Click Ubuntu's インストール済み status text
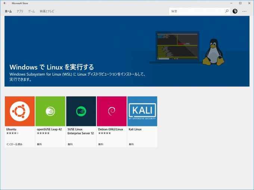Image resolution: width=254 pixels, height=190 pixels. 14,144
